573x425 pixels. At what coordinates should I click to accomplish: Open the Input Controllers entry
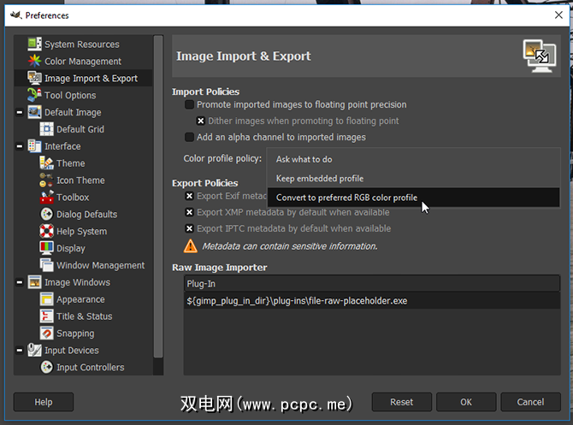coord(91,367)
